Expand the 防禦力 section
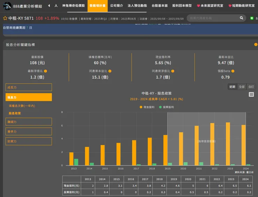This screenshot has width=258, height=197. (x=29, y=141)
